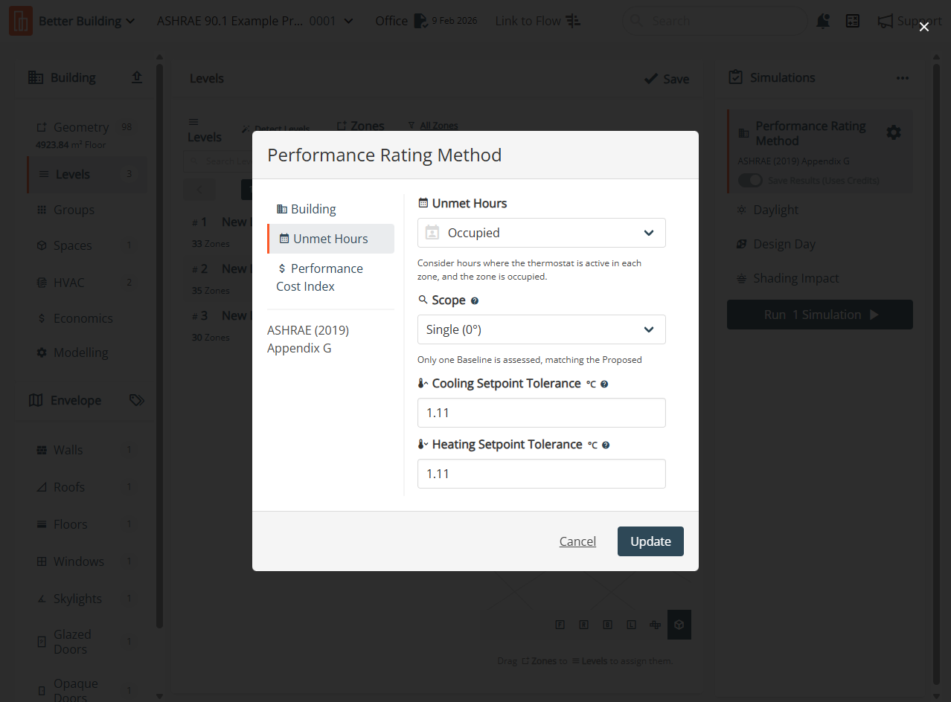Click the Heating Setpoint Tolerance input field

[541, 474]
